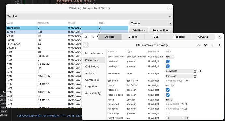This screenshot has height=121, width=225.
Task: Add a new css class plus icon
Action: [x=200, y=71]
